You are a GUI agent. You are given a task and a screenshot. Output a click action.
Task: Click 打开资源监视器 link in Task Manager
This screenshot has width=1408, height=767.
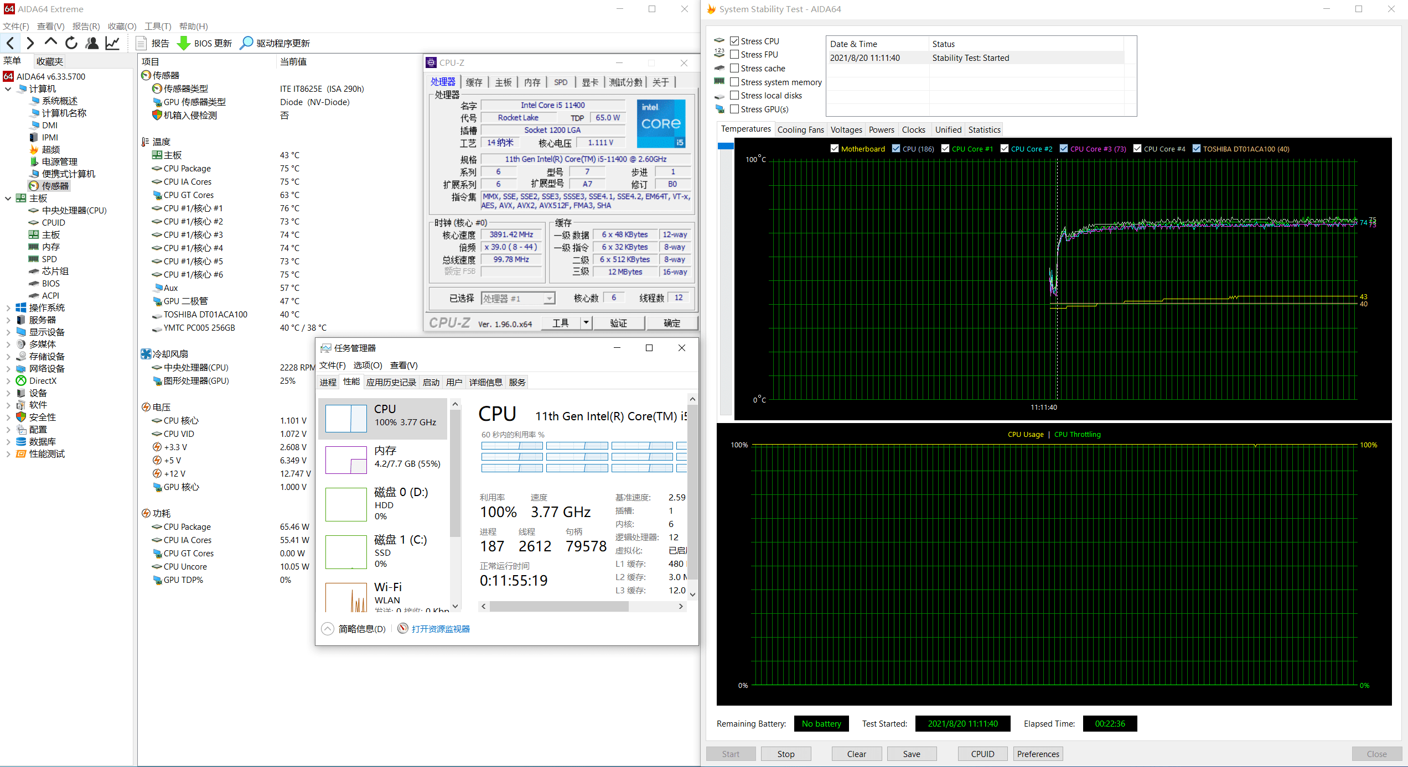[x=441, y=629]
